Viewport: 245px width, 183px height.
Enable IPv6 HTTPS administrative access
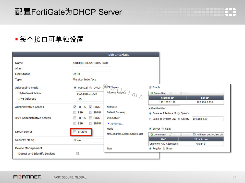point(75,118)
